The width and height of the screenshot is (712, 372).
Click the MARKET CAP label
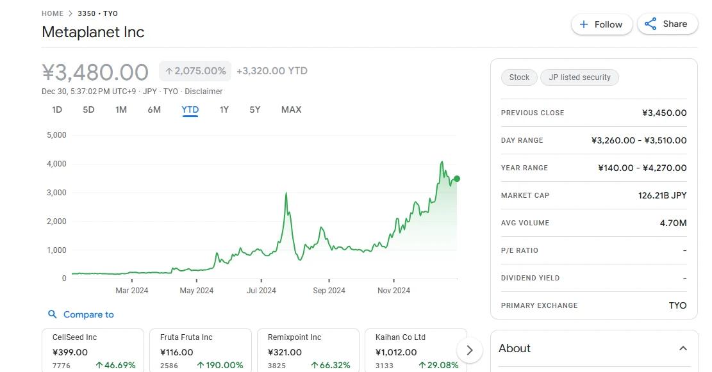point(526,195)
